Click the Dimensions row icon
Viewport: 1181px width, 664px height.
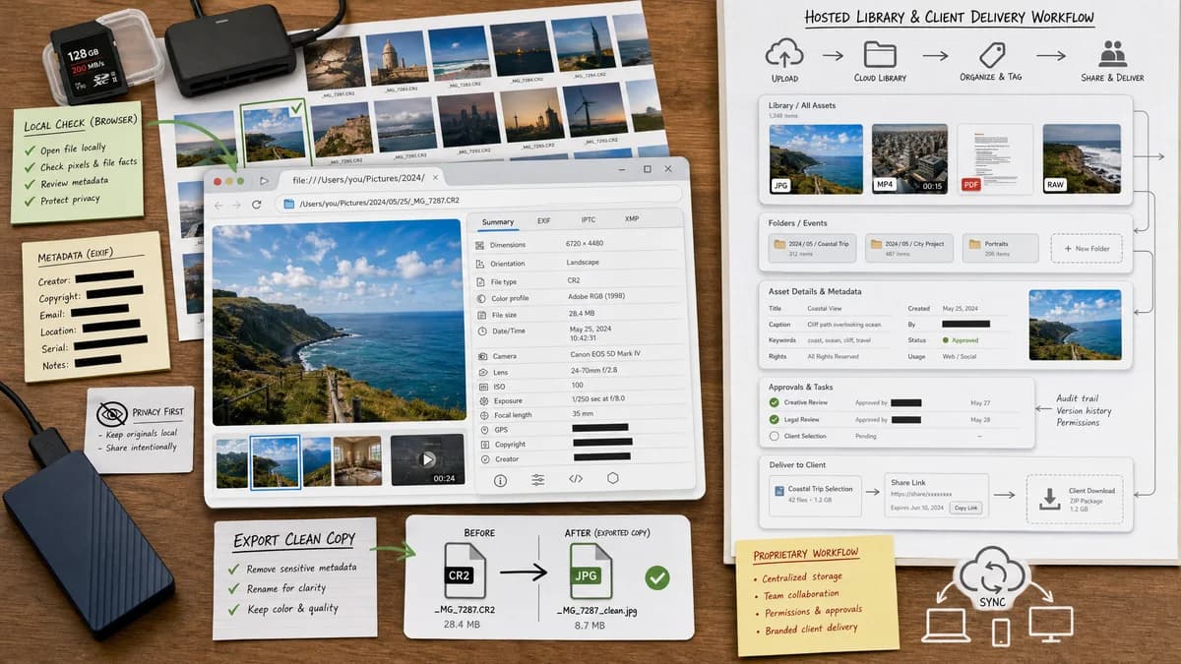480,245
